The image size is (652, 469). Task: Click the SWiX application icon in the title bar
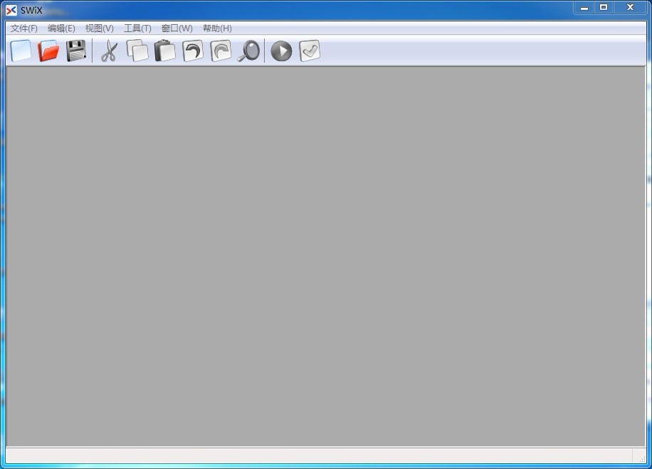tap(11, 10)
